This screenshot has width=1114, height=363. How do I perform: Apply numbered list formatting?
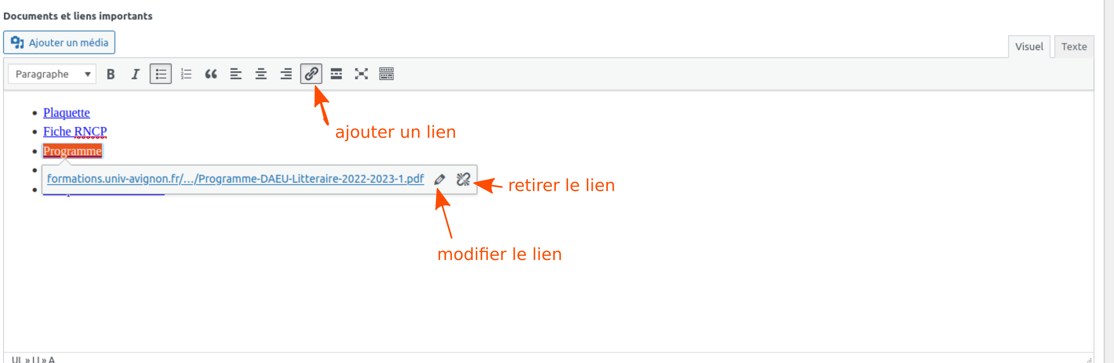click(186, 74)
